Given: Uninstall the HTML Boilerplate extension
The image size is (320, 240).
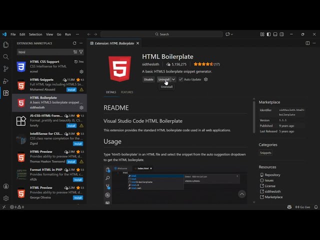Looking at the screenshot, I should coord(164,79).
